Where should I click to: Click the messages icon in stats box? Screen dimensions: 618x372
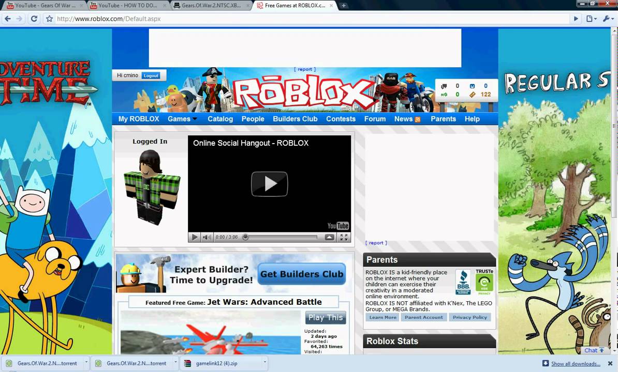click(444, 86)
